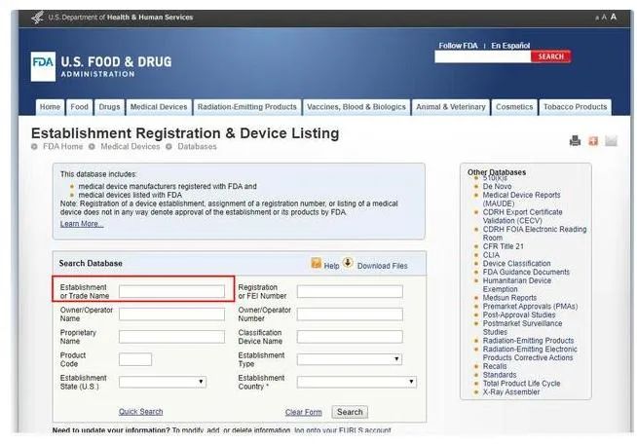
Task: Click the email envelope icon
Action: (x=611, y=141)
